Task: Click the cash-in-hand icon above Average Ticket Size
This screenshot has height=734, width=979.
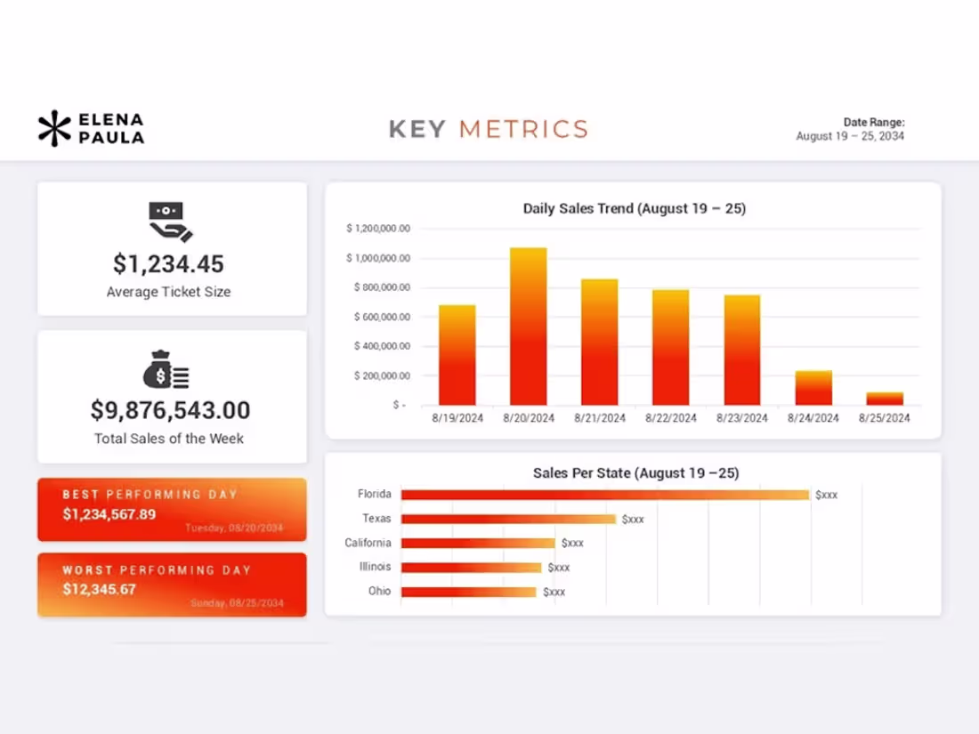Action: pyautogui.click(x=171, y=222)
